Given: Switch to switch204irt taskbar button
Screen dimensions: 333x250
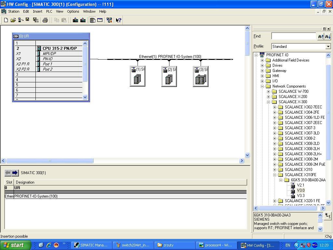Looking at the screenshot, I should [x=133, y=245].
